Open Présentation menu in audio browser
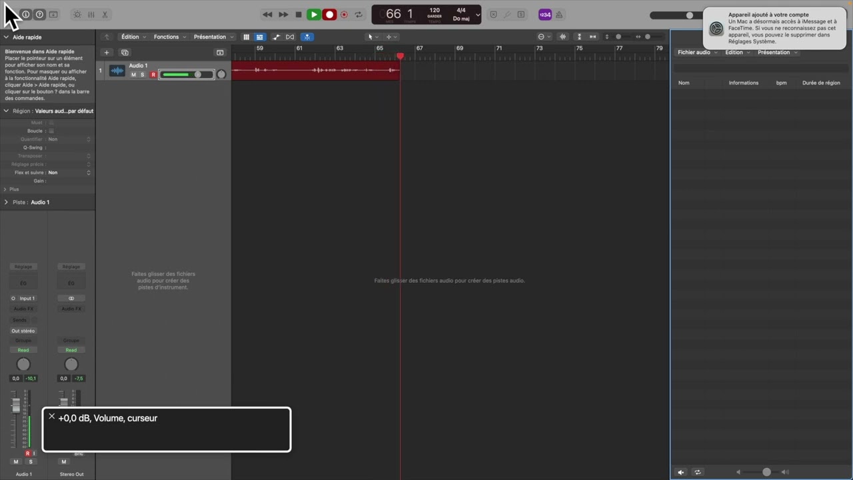 click(777, 52)
